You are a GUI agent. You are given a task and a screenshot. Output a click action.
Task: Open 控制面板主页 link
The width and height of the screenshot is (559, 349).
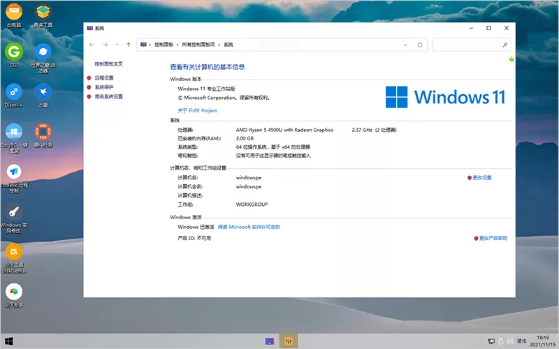point(109,64)
